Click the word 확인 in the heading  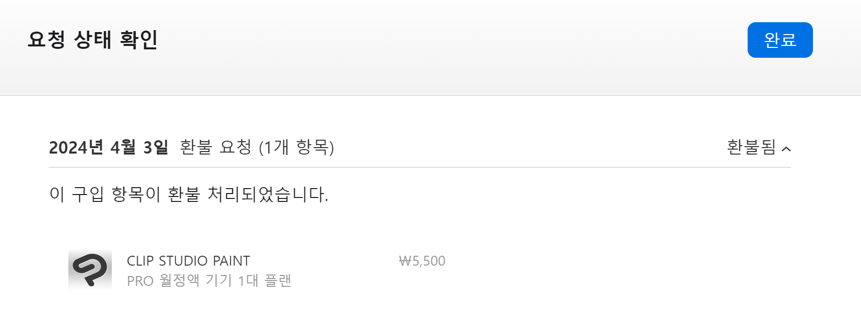click(139, 39)
